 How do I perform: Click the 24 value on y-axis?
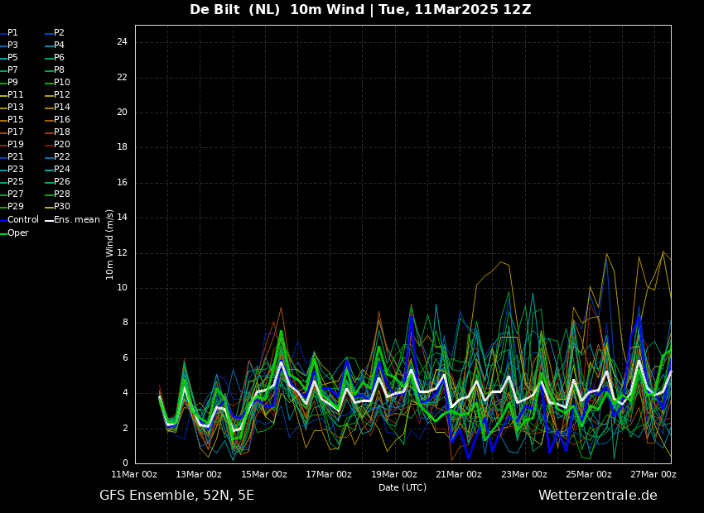click(x=122, y=42)
